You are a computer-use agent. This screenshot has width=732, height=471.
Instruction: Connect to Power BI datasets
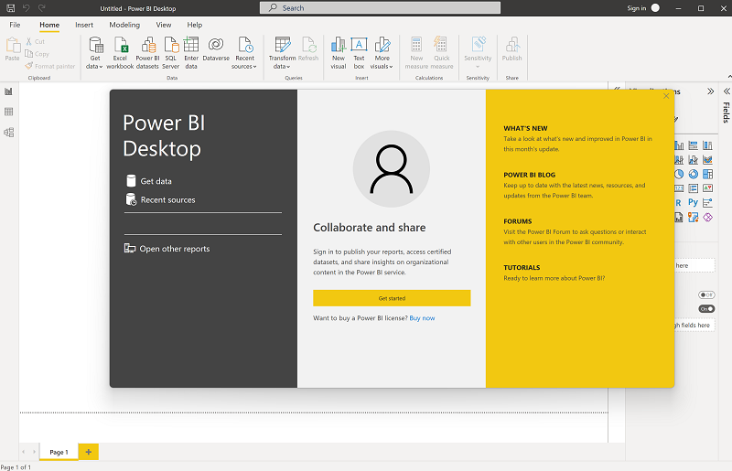point(147,53)
